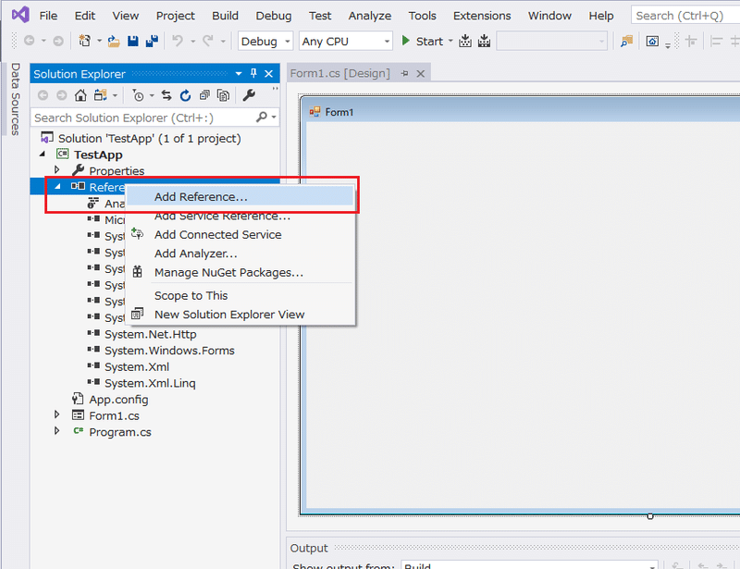Click the New Project toolbar icon

(85, 41)
